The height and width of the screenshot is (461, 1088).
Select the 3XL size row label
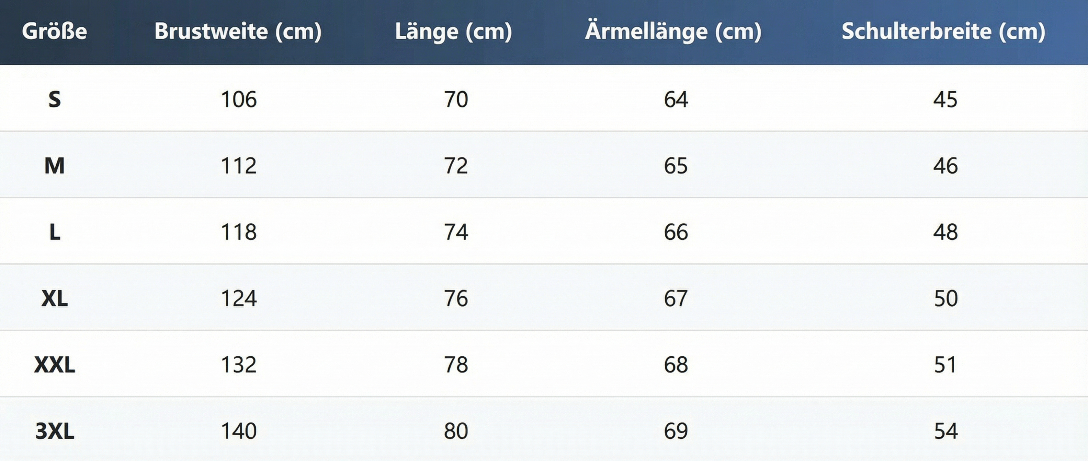click(x=55, y=431)
